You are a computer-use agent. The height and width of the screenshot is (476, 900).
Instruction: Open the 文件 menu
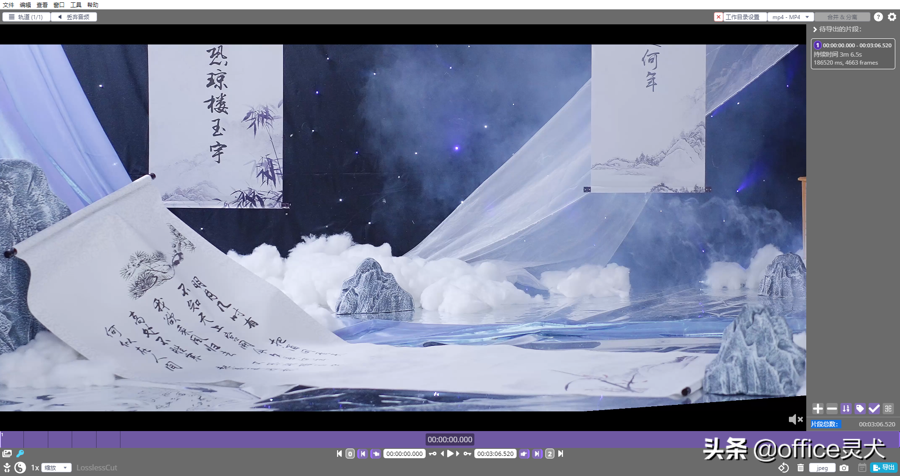pos(8,5)
